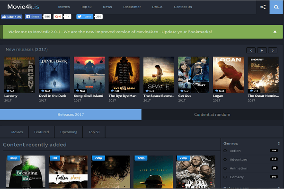The image size is (284, 189).
Task: Click the Twitter Tweet button
Action: (85, 17)
